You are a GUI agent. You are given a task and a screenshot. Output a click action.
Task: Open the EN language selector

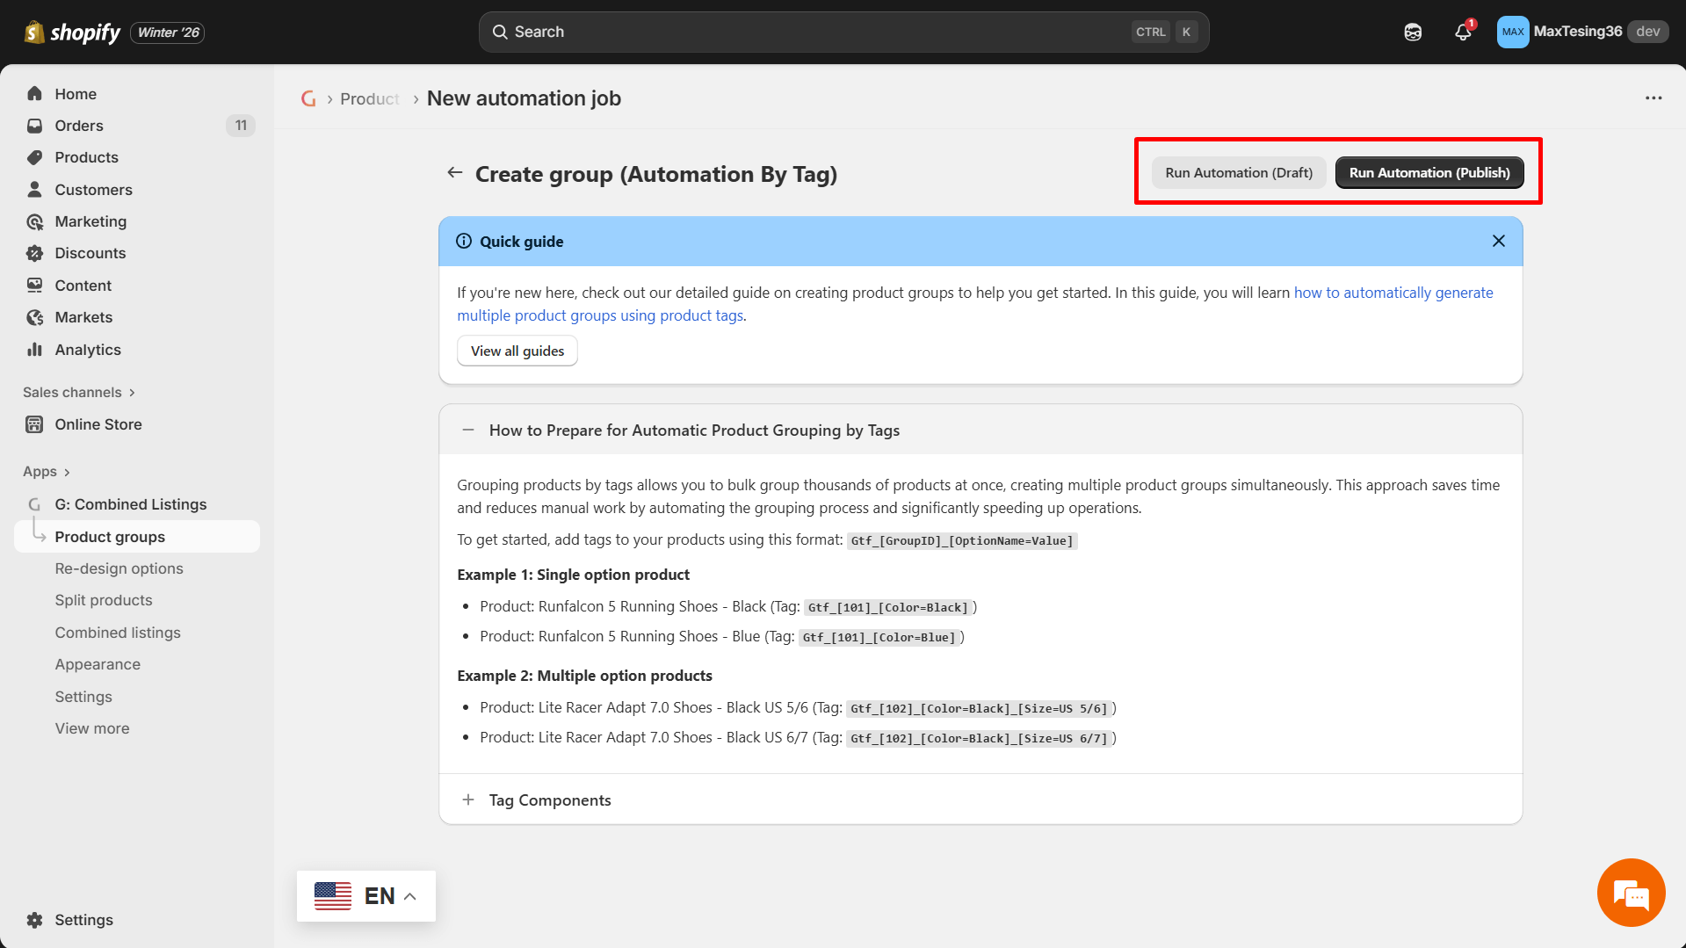[366, 896]
